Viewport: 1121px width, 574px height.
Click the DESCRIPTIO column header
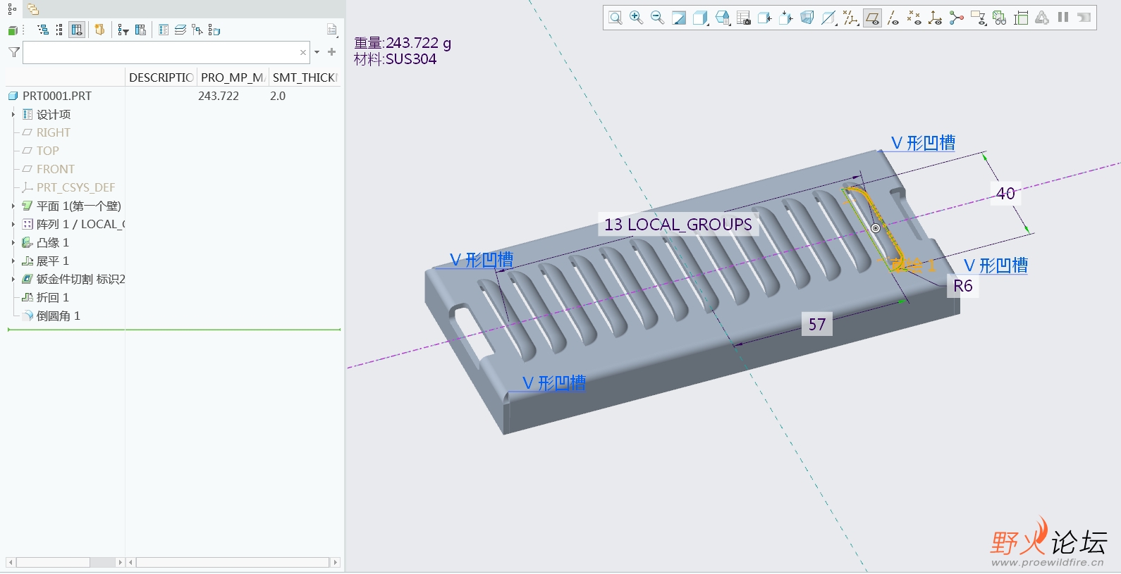161,77
